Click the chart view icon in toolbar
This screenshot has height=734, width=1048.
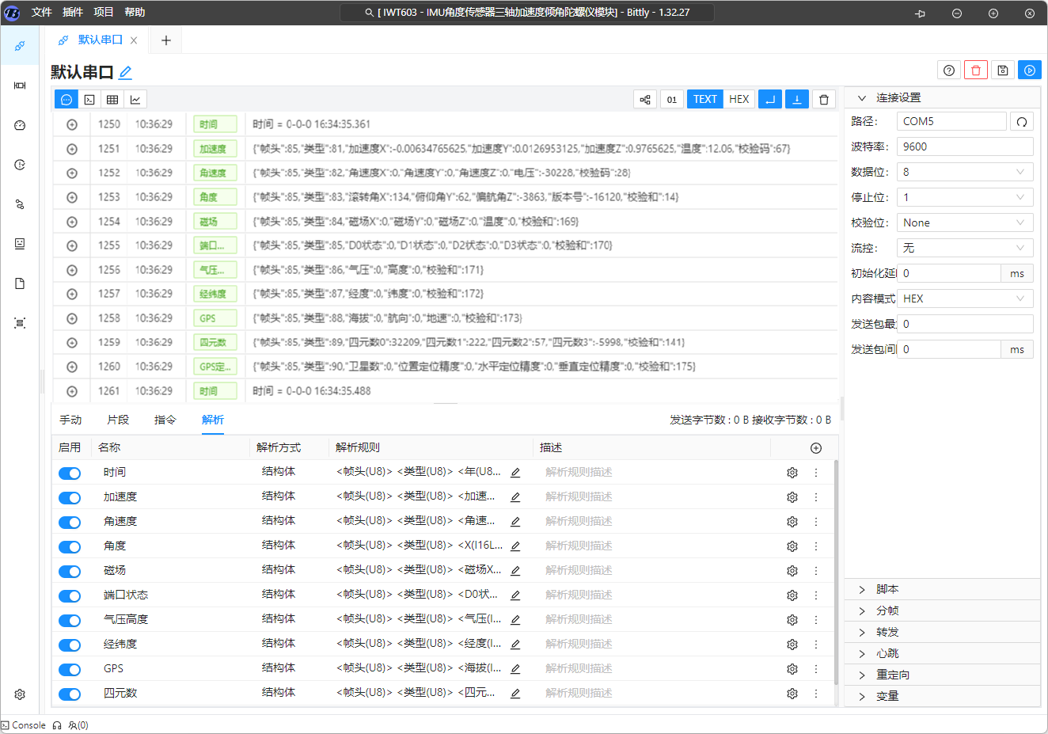(x=135, y=99)
